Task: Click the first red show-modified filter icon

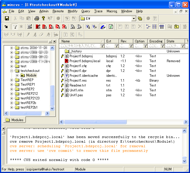Action: [x=38, y=27]
